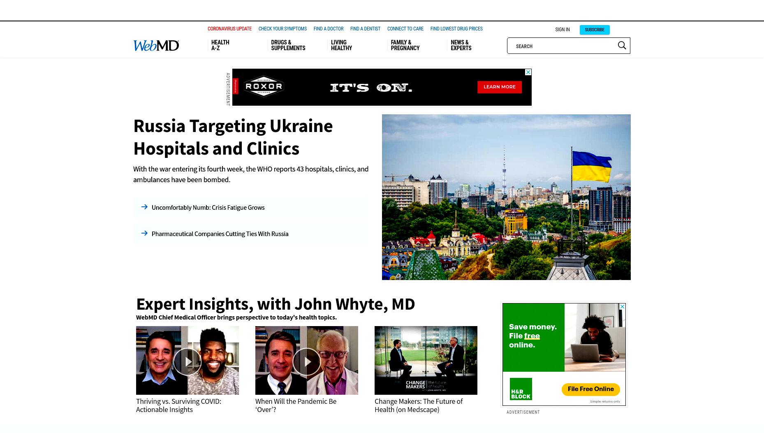
Task: Open the When Will the Pandemic Be 'Over'? title
Action: pos(296,405)
